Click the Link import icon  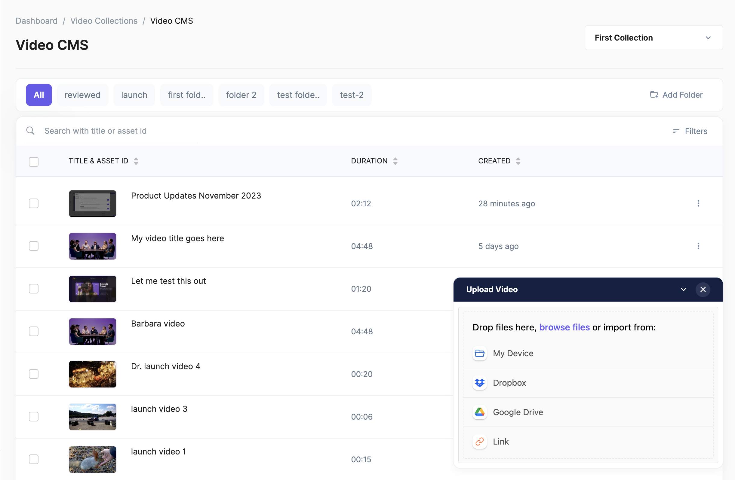pos(479,442)
